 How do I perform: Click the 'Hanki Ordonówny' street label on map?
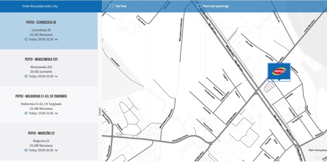(x=180, y=138)
